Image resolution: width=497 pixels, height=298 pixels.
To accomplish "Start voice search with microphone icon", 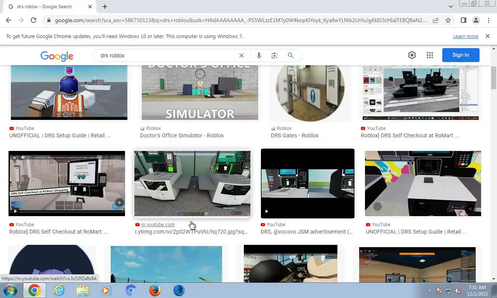I will 259,55.
